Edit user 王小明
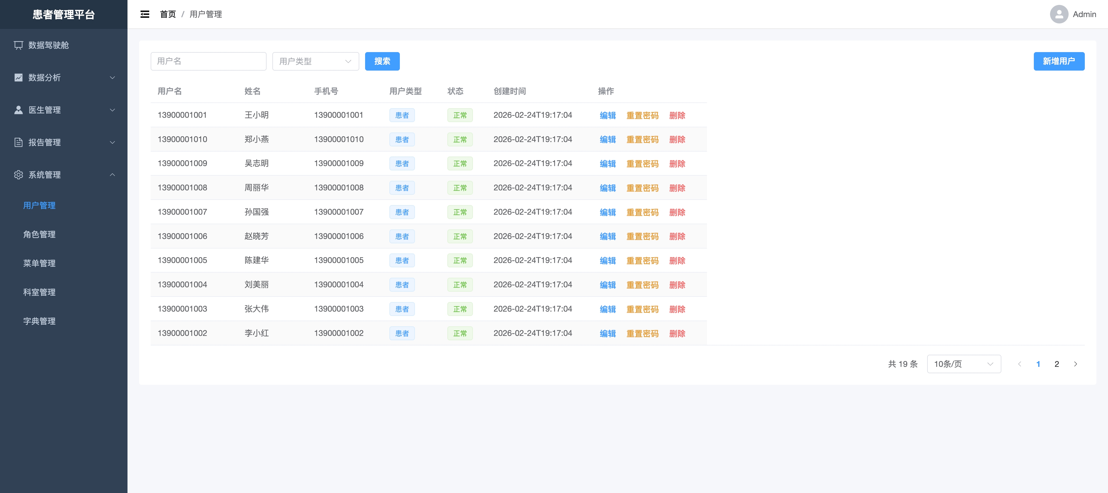The height and width of the screenshot is (493, 1108). [x=607, y=115]
